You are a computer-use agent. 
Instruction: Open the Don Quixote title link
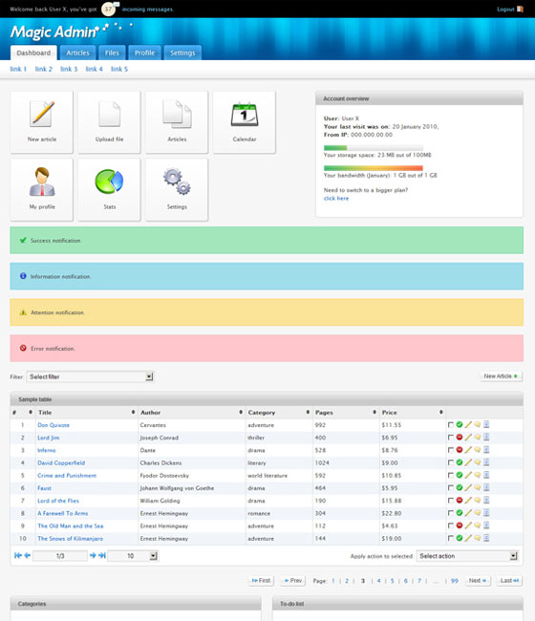53,425
